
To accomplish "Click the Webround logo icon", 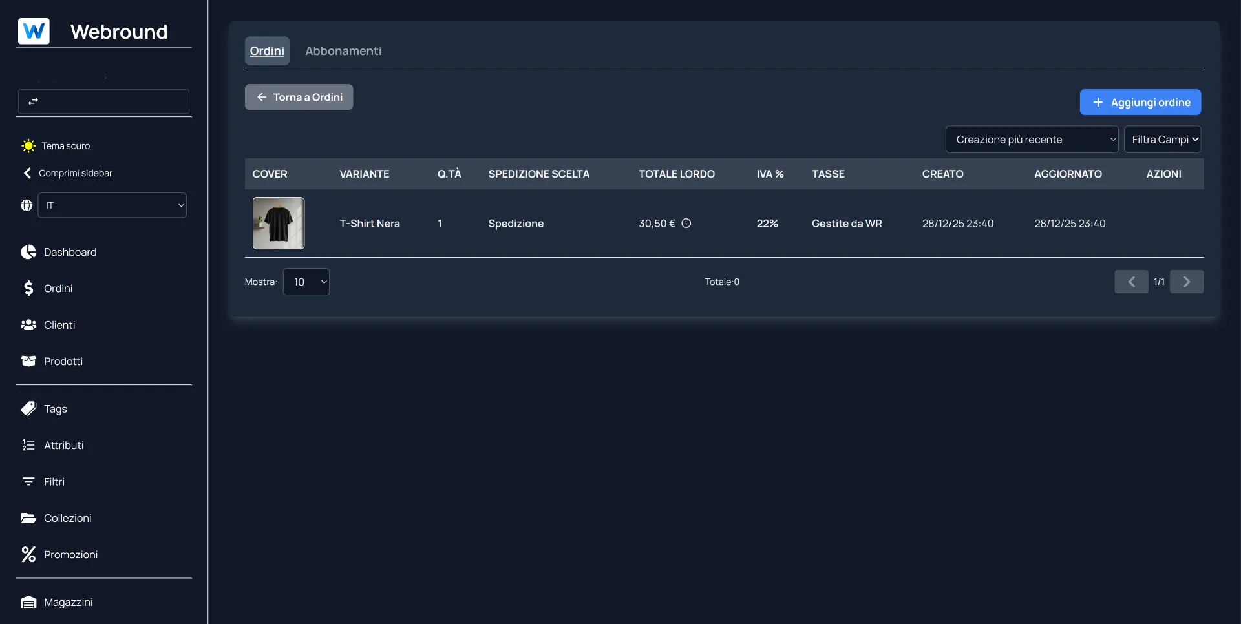I will [34, 31].
